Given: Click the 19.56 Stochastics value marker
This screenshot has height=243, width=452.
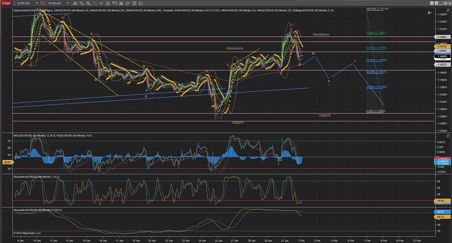Looking at the screenshot, I should point(441,201).
